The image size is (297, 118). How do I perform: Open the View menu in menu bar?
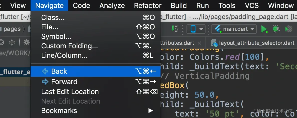pos(18,5)
